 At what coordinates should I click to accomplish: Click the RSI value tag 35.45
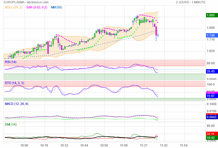(212, 71)
